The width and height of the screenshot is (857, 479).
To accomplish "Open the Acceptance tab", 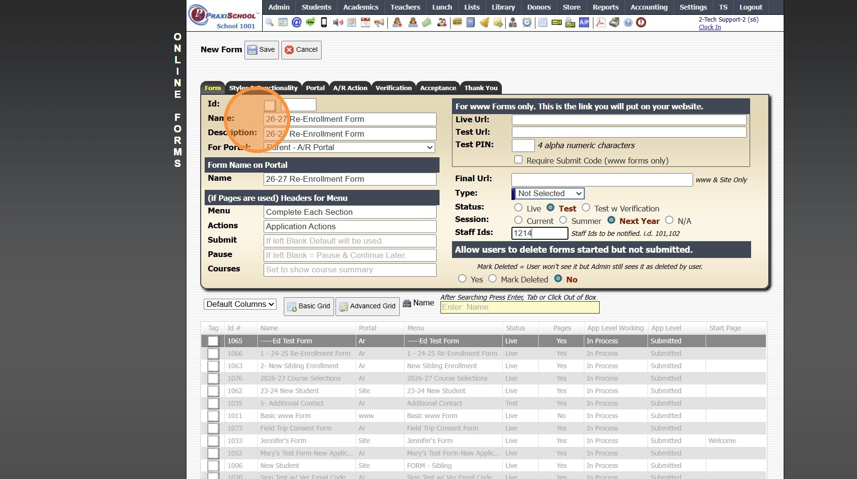I will tap(438, 88).
